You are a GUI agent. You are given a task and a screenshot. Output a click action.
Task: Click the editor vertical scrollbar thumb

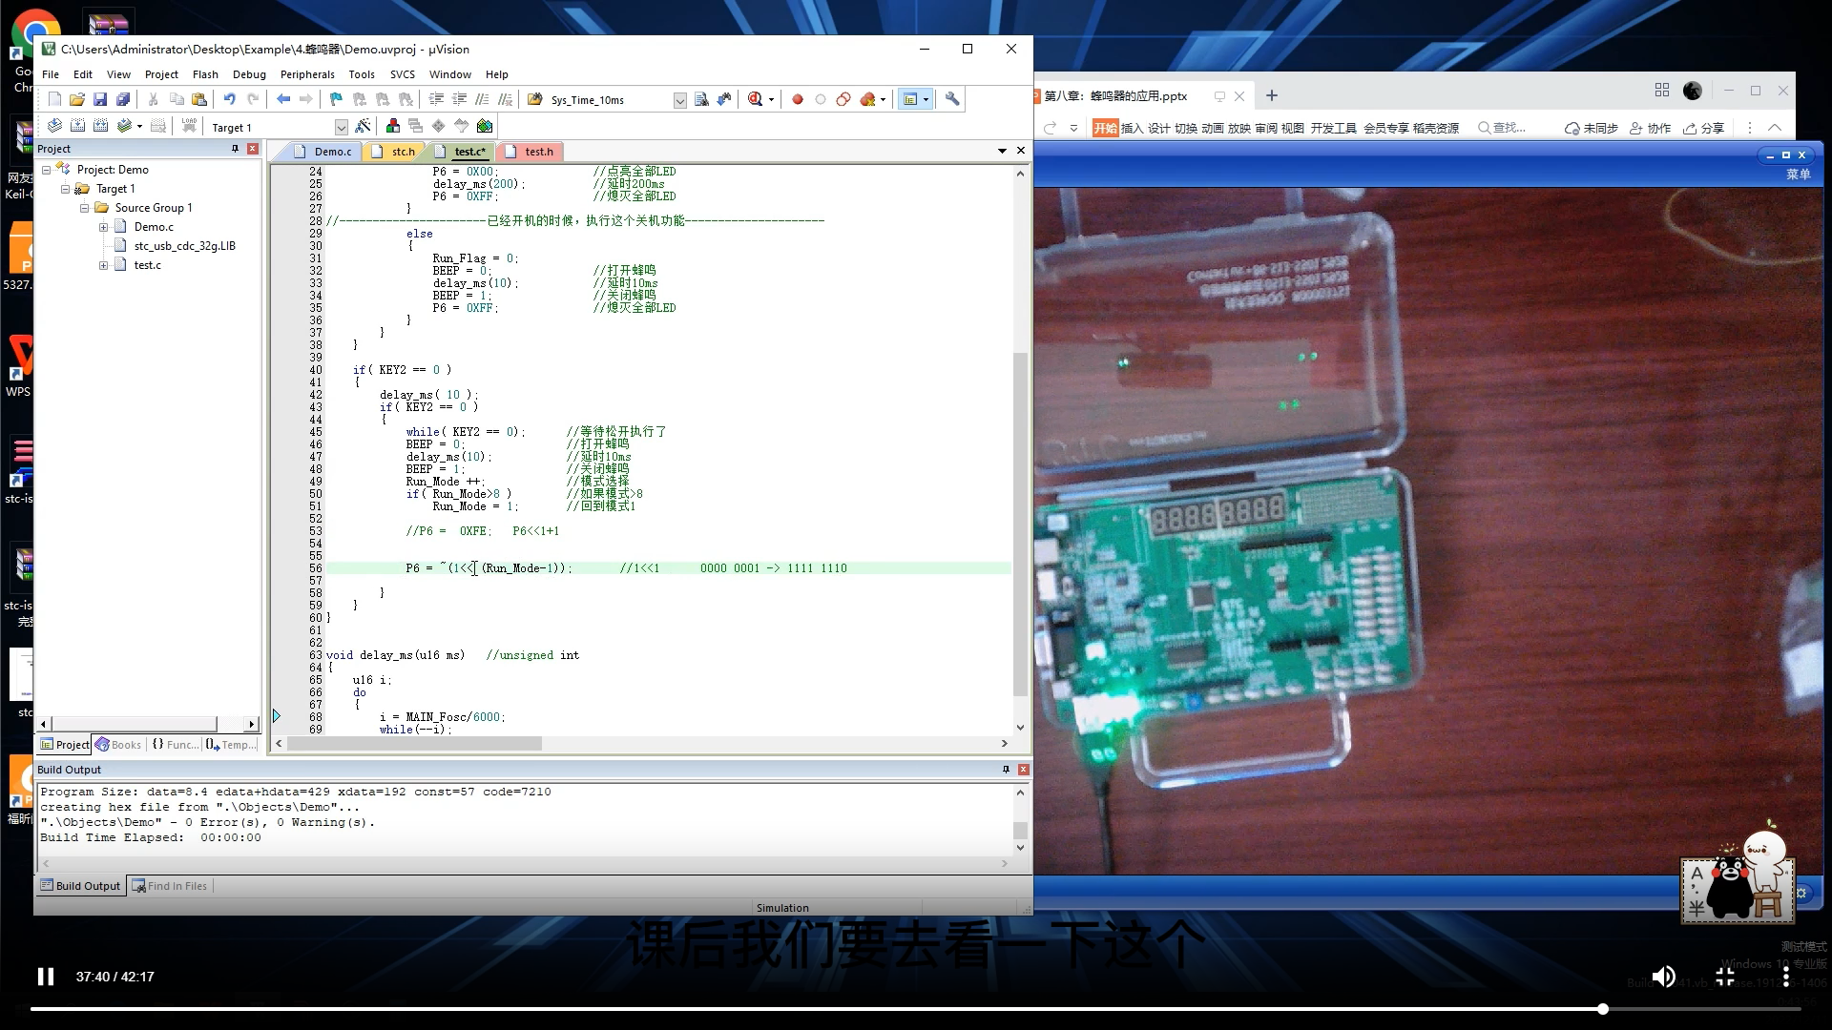click(x=1020, y=523)
